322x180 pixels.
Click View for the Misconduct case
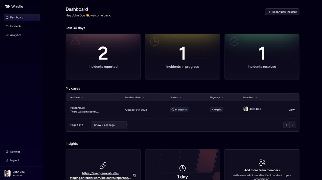[291, 109]
